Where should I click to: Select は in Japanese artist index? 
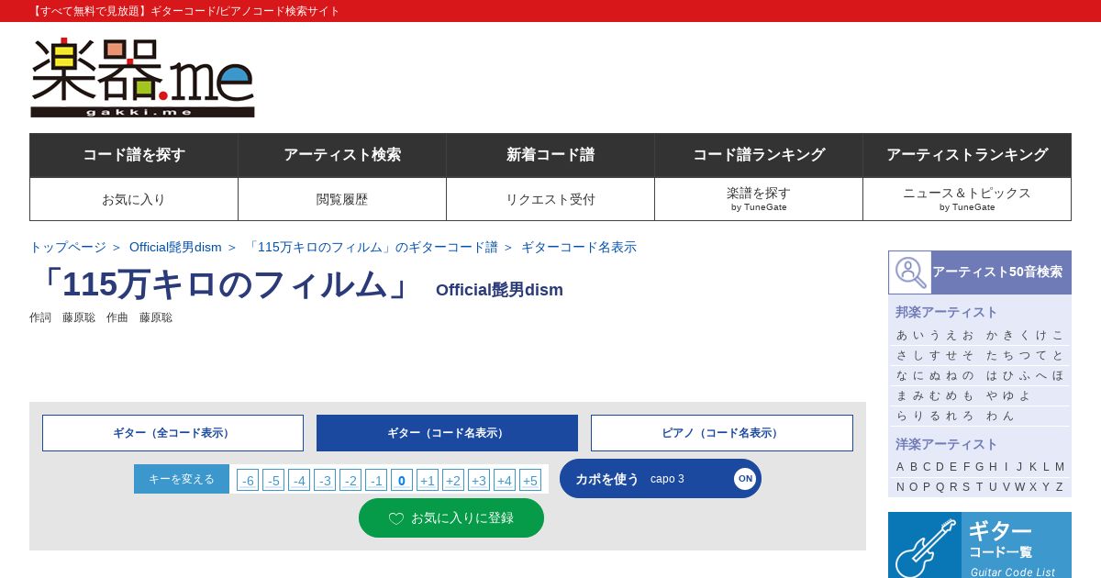point(992,375)
